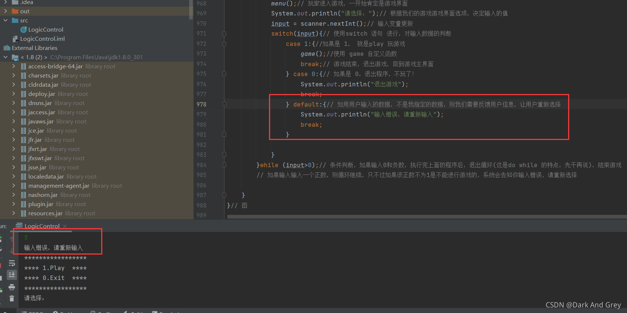The width and height of the screenshot is (627, 313).
Task: Click the horizontal scrollbar under the editor
Action: pos(427,217)
